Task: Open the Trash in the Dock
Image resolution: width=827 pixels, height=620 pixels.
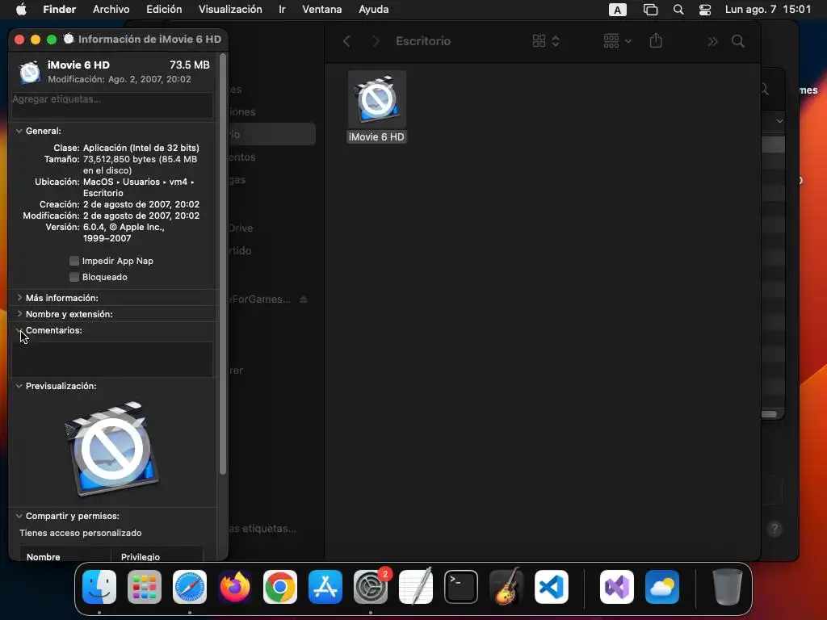Action: pos(728,587)
